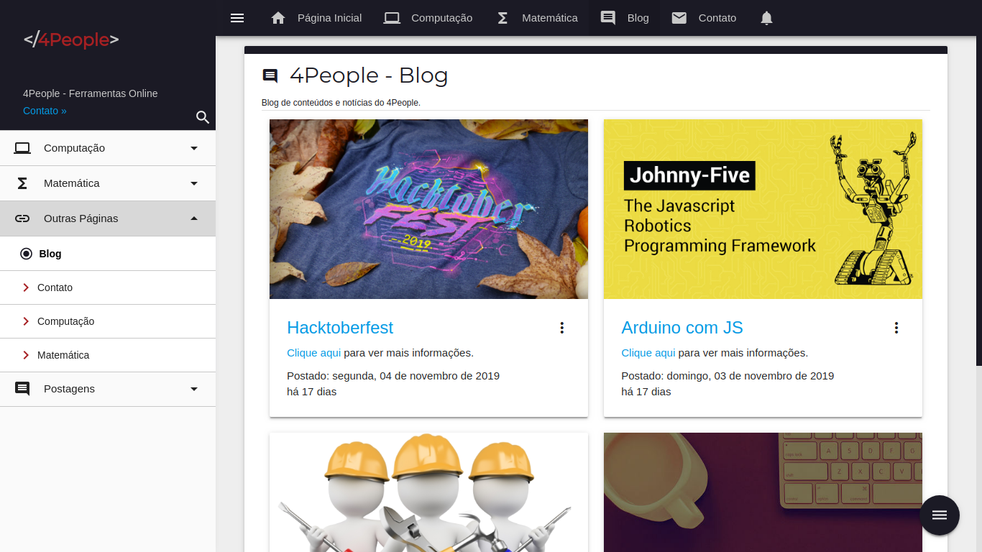Click the coffee and keyboard image card

(x=763, y=492)
